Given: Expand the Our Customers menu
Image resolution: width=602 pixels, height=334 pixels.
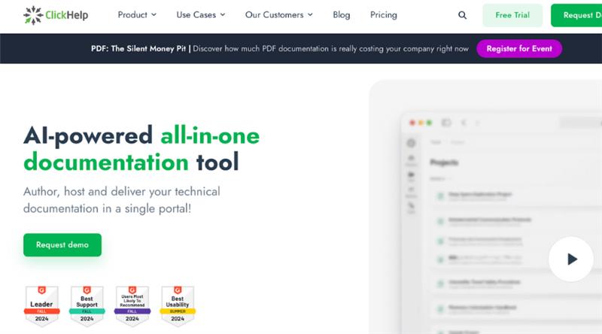Looking at the screenshot, I should click(x=279, y=15).
